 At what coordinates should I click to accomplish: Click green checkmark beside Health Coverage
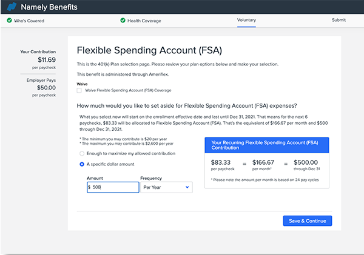click(x=122, y=20)
